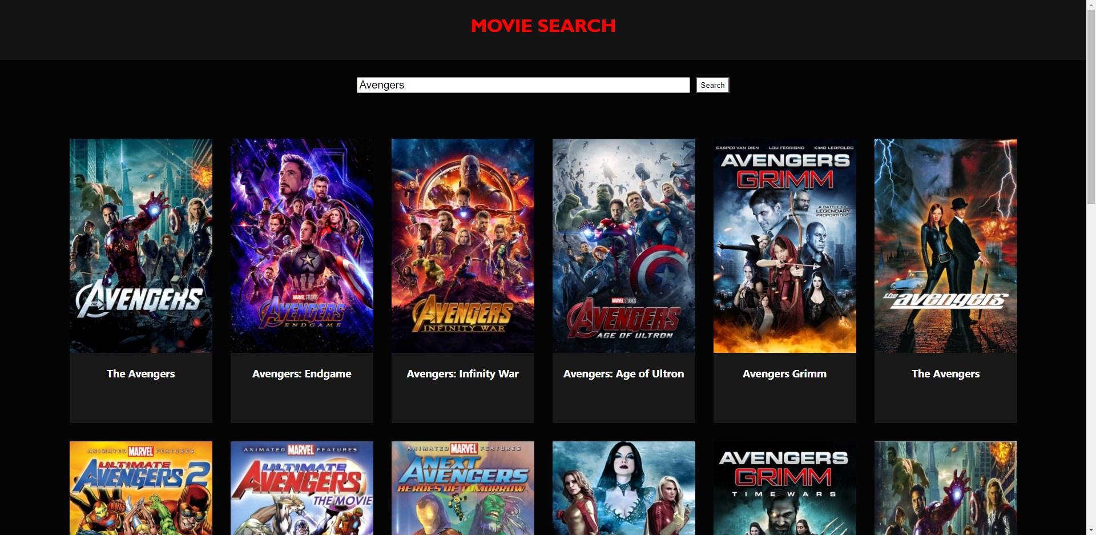Select the Avengers: Age of Ultron poster

[x=623, y=246]
